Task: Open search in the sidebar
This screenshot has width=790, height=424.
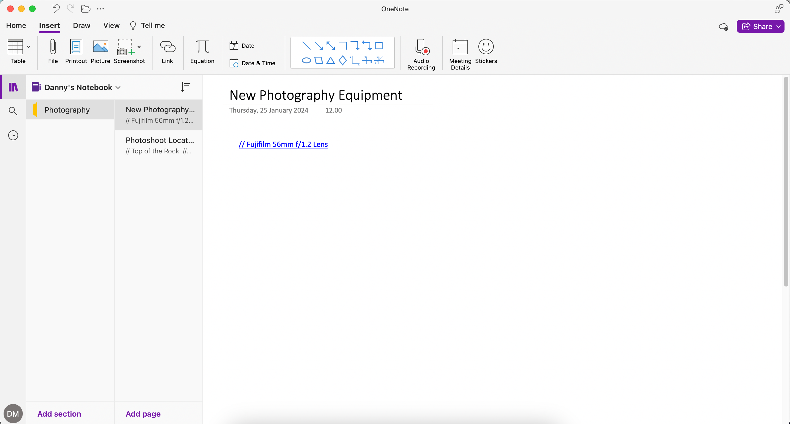Action: (13, 111)
